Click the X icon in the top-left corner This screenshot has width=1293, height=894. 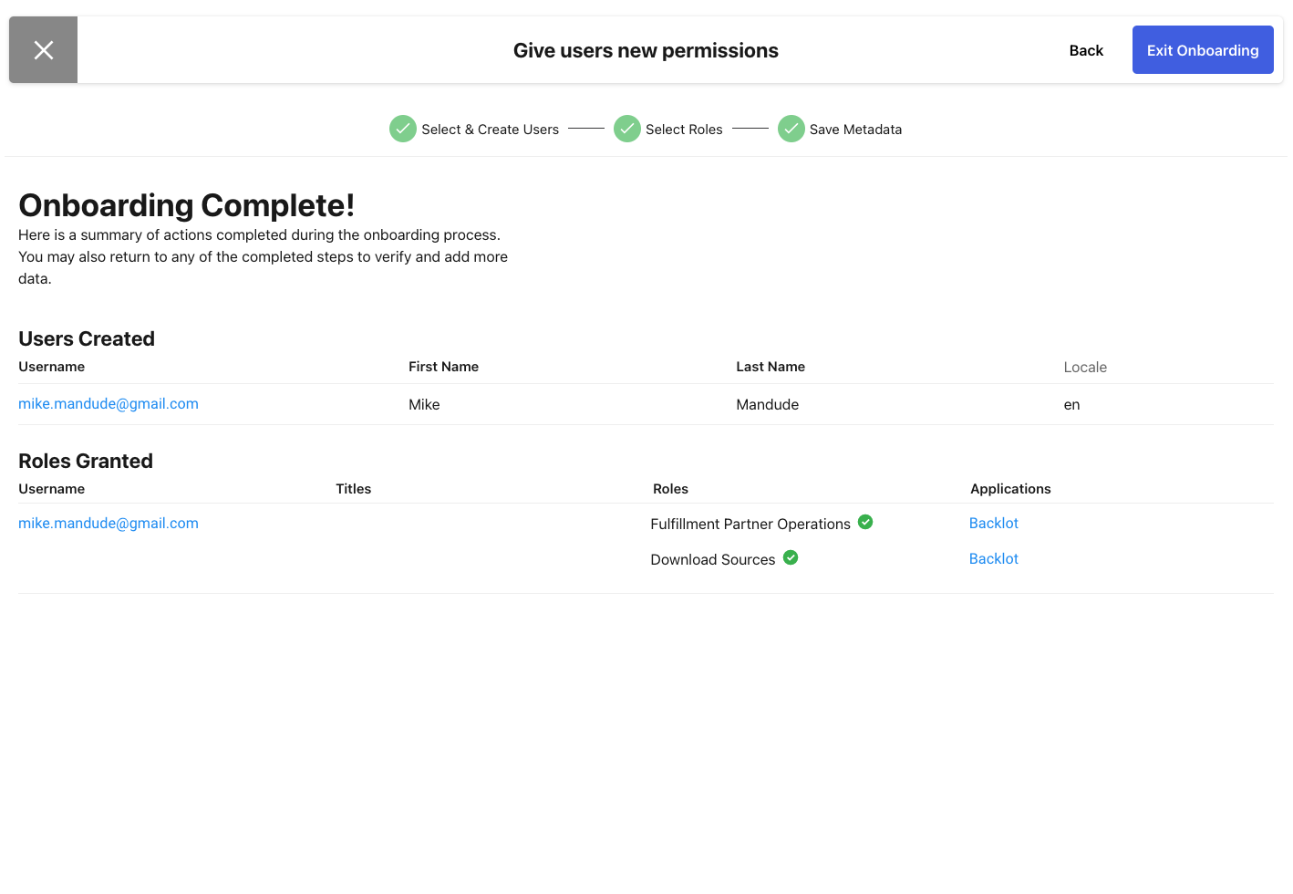click(x=43, y=49)
